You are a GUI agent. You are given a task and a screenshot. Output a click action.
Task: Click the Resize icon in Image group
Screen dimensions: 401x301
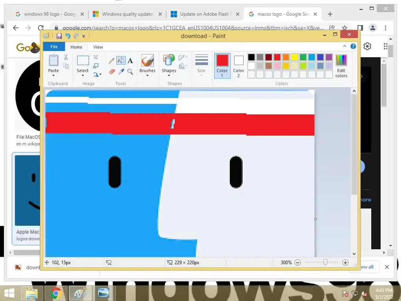(x=96, y=66)
